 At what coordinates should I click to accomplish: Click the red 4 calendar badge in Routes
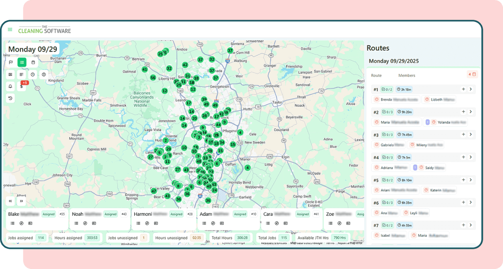(x=472, y=74)
